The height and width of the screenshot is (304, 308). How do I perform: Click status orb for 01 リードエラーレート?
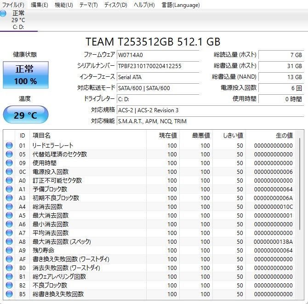9,145
